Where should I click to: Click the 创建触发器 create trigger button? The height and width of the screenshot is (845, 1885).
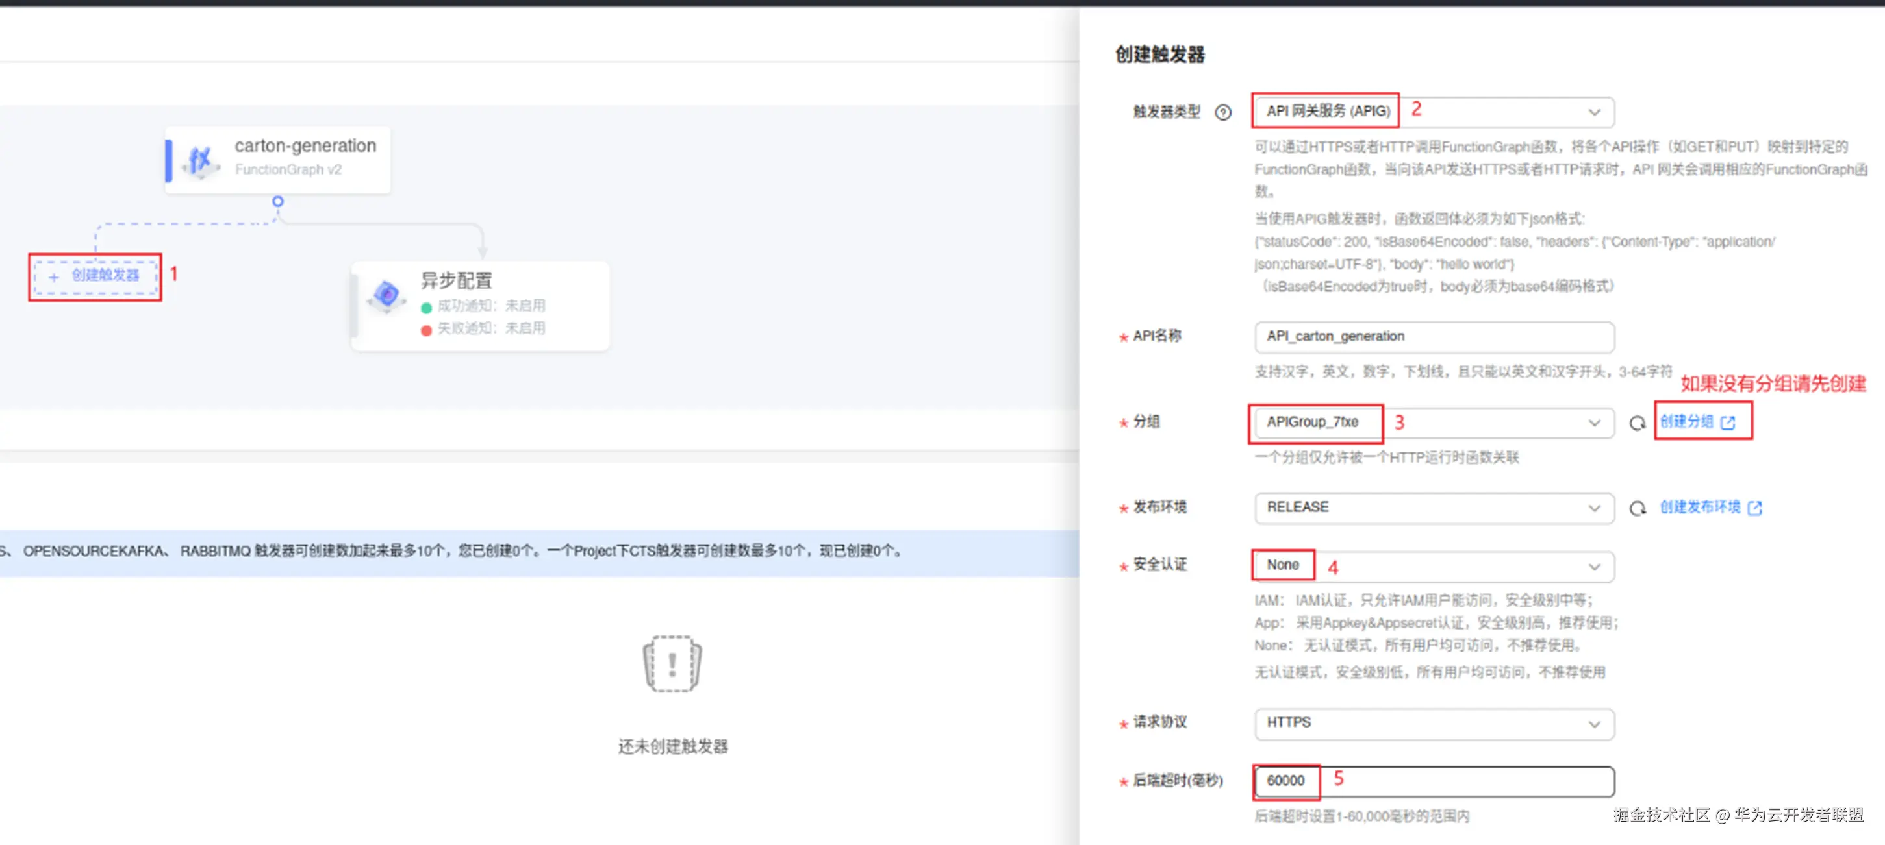click(x=105, y=276)
